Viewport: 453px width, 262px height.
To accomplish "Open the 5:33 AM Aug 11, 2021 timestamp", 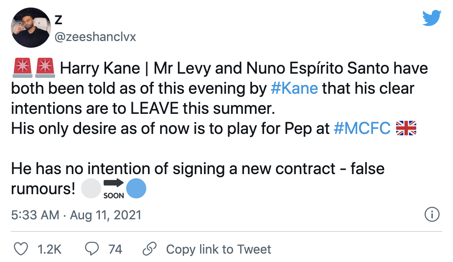I will click(76, 215).
